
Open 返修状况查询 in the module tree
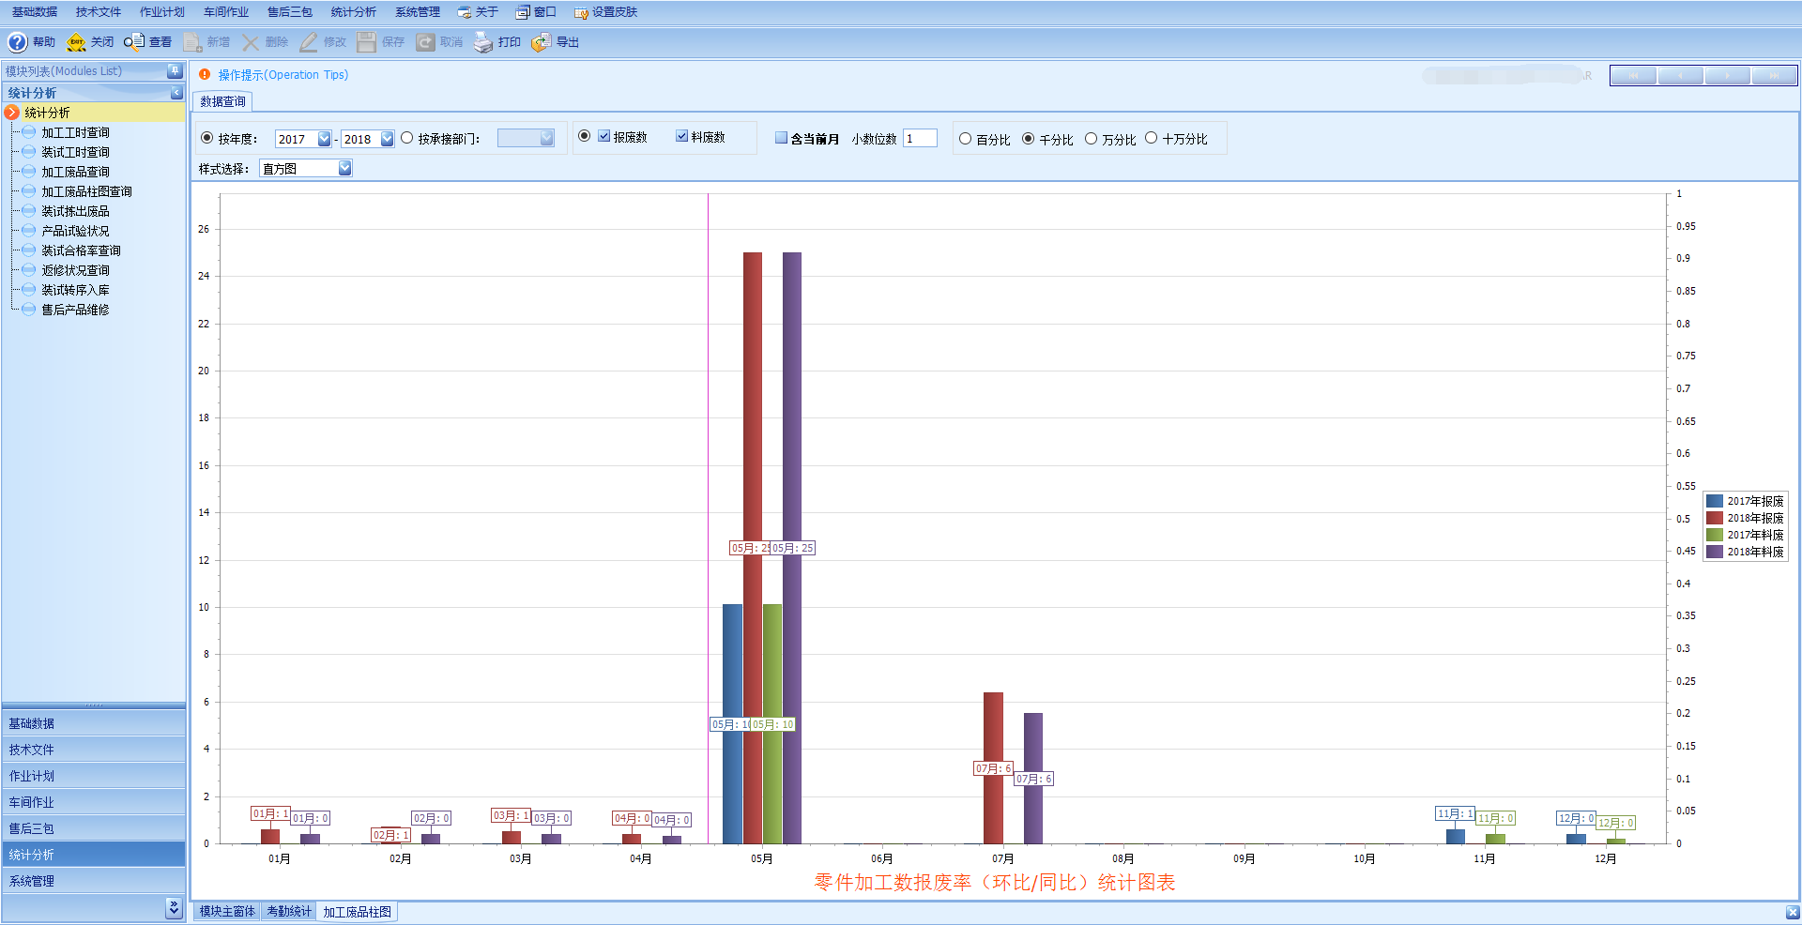click(75, 270)
